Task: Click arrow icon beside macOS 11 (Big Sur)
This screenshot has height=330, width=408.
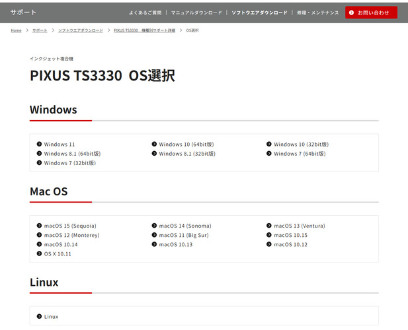Action: 154,235
